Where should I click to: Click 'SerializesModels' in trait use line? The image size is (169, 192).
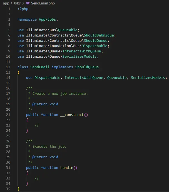tap(148, 78)
